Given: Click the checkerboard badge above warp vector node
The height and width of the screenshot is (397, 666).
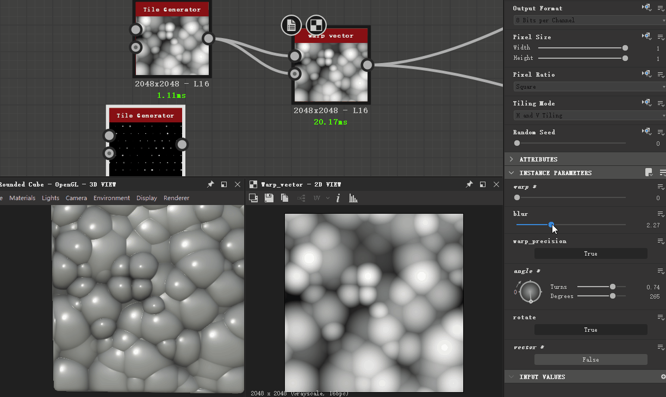Looking at the screenshot, I should (316, 24).
